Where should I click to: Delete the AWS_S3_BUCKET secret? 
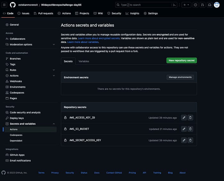[190, 129]
